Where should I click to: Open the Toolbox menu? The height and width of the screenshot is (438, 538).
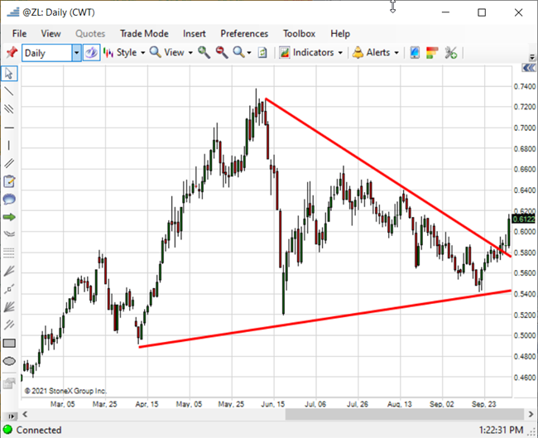tap(299, 34)
